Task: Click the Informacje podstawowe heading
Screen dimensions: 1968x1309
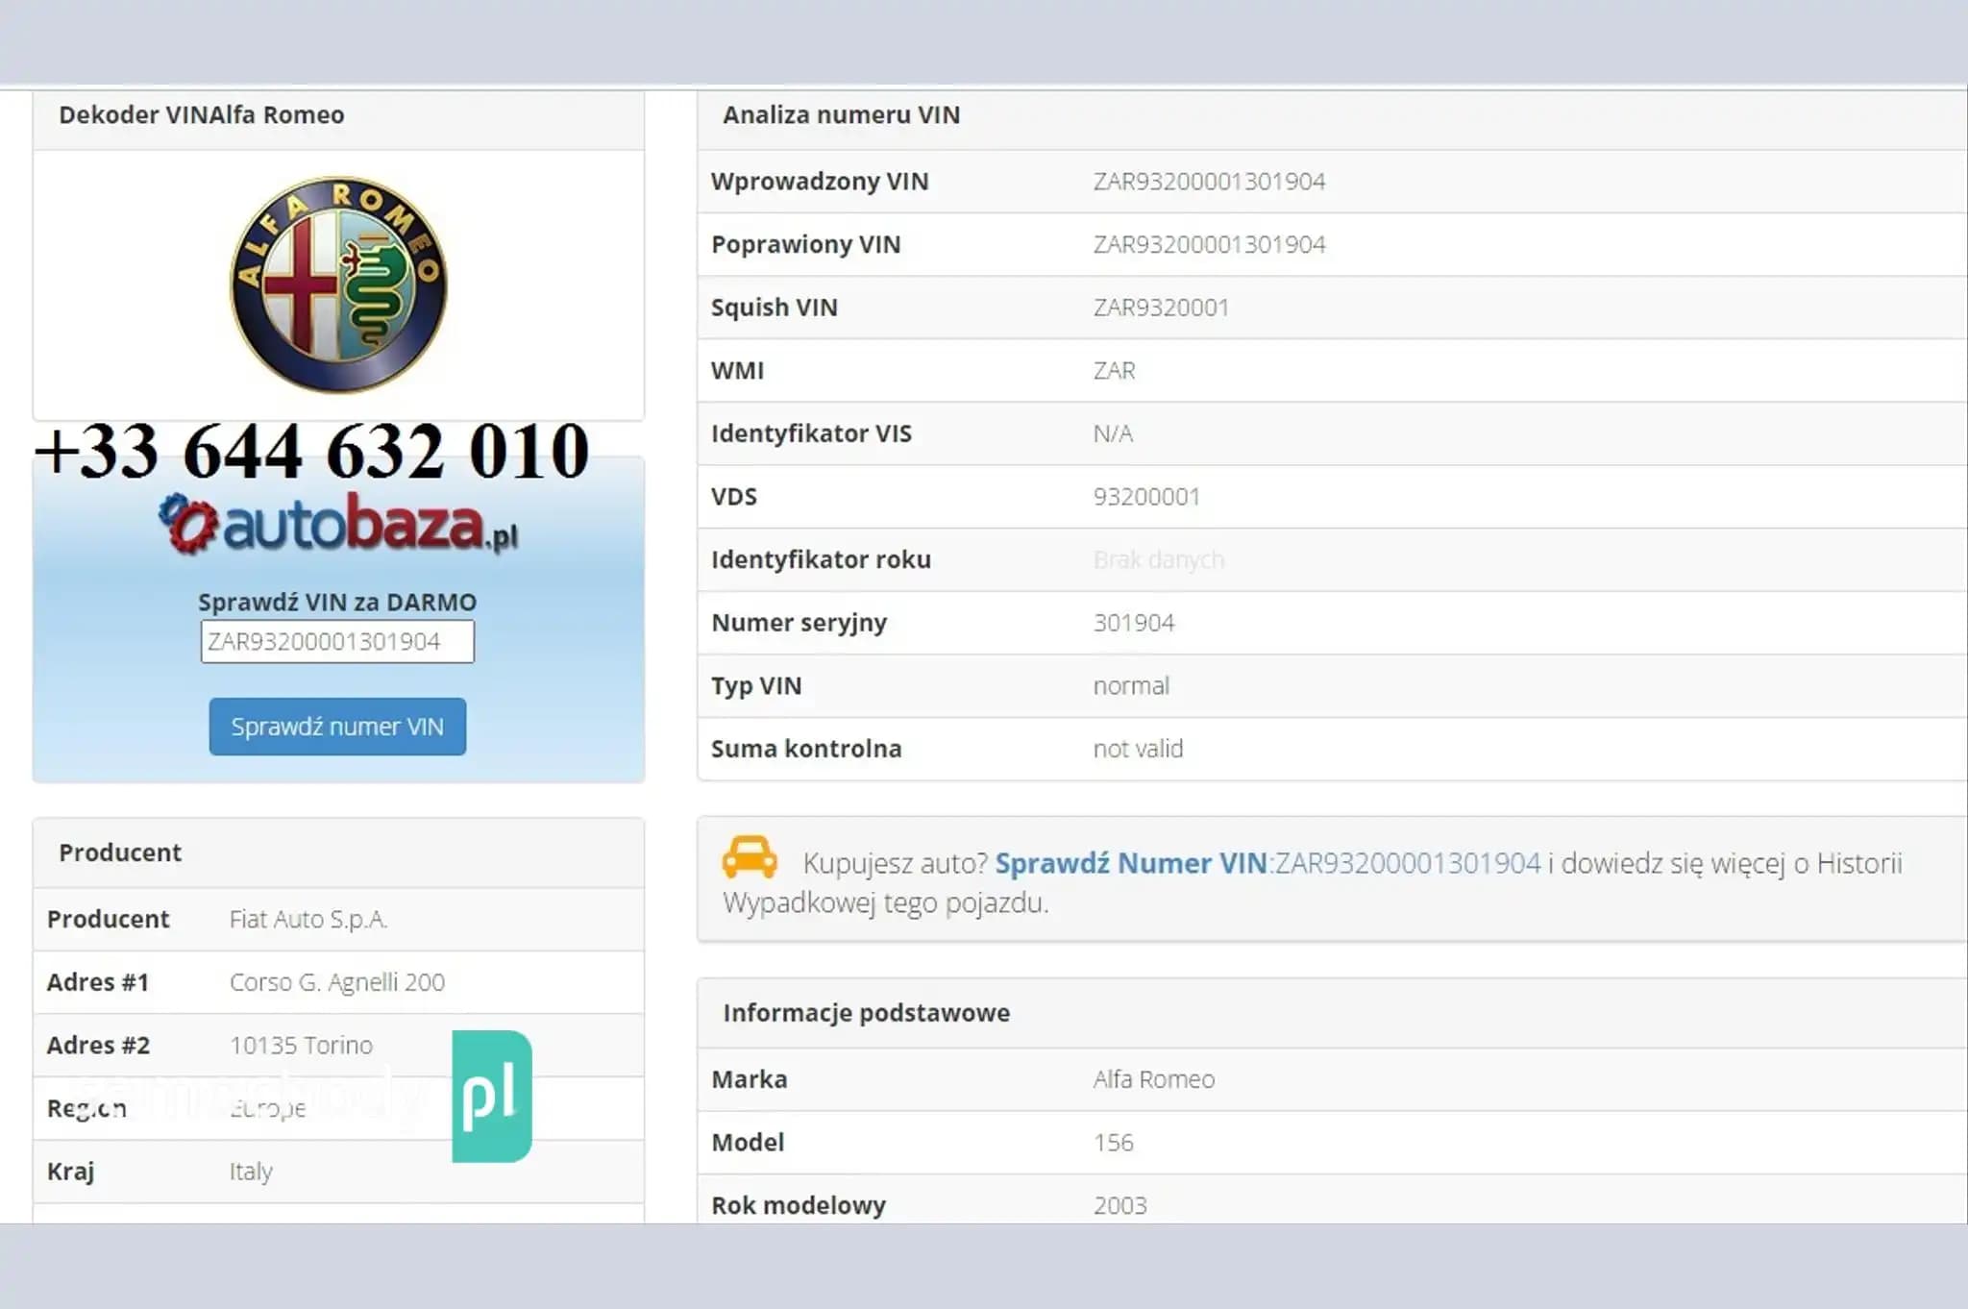Action: pyautogui.click(x=866, y=1013)
